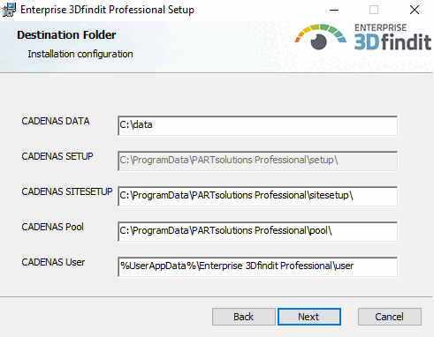The image size is (434, 337).
Task: Click the Enterprise 3Dfindit logo
Action: click(363, 37)
